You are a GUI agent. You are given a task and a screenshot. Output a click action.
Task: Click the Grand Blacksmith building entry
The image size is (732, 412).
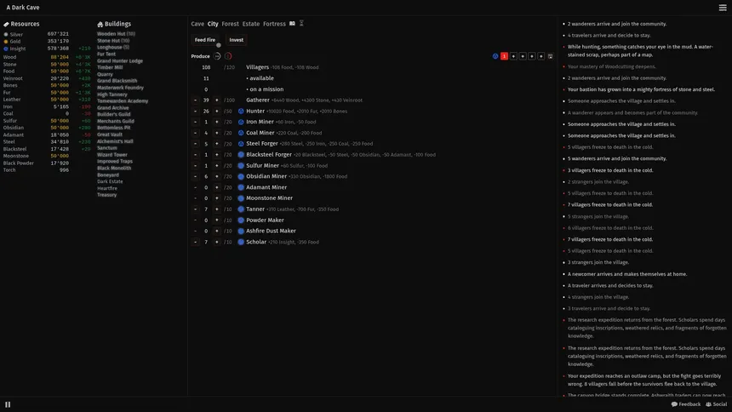pyautogui.click(x=117, y=81)
